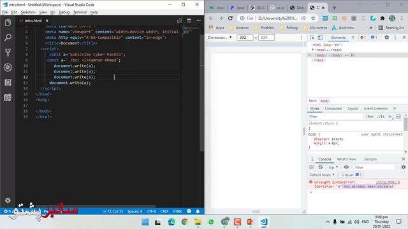Show more styles pane tabs chevron
The height and width of the screenshot is (229, 408).
click(x=395, y=108)
